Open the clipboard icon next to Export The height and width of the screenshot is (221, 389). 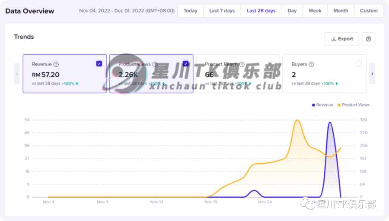click(x=368, y=39)
